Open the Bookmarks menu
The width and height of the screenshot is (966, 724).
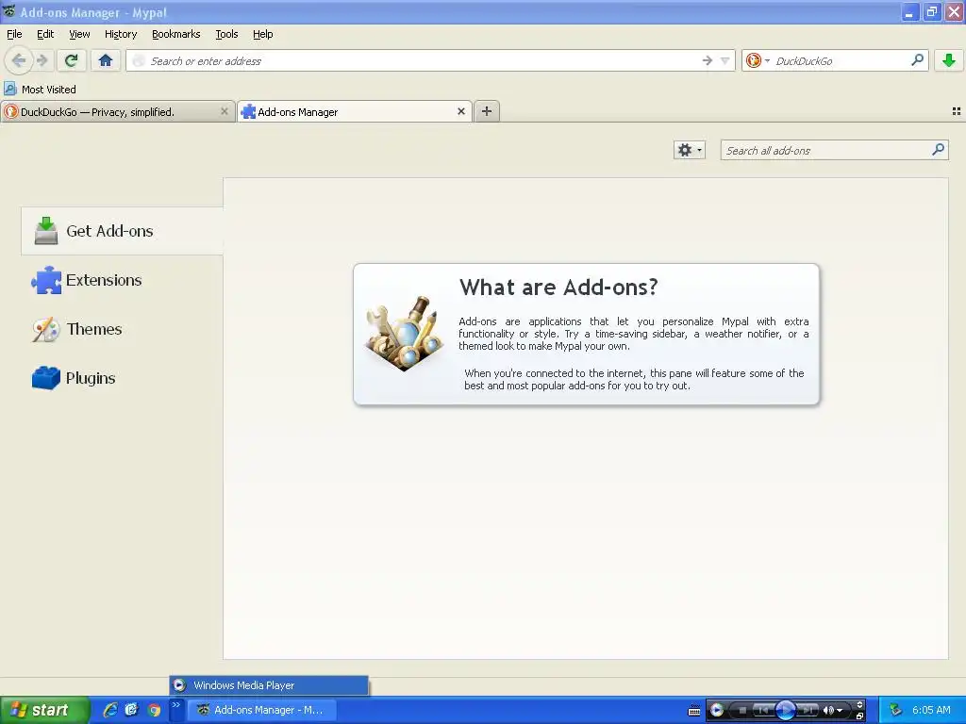pos(175,34)
